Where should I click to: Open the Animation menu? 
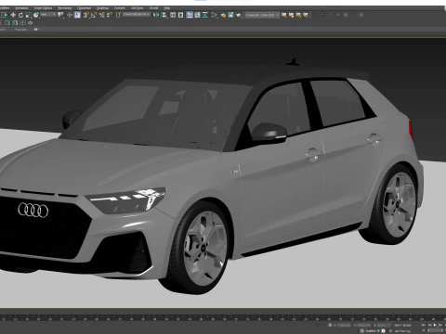(21, 8)
